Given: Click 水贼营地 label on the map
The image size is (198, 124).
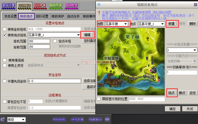Looking at the screenshot, I should click(x=111, y=58).
